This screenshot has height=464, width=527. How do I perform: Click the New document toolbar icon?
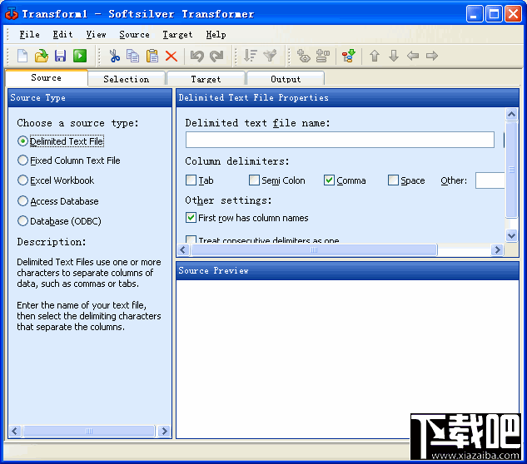pyautogui.click(x=22, y=56)
